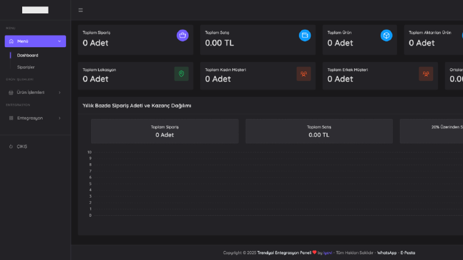
Task: Expand the Ürün İşlemleri chevron
Action: (x=60, y=93)
